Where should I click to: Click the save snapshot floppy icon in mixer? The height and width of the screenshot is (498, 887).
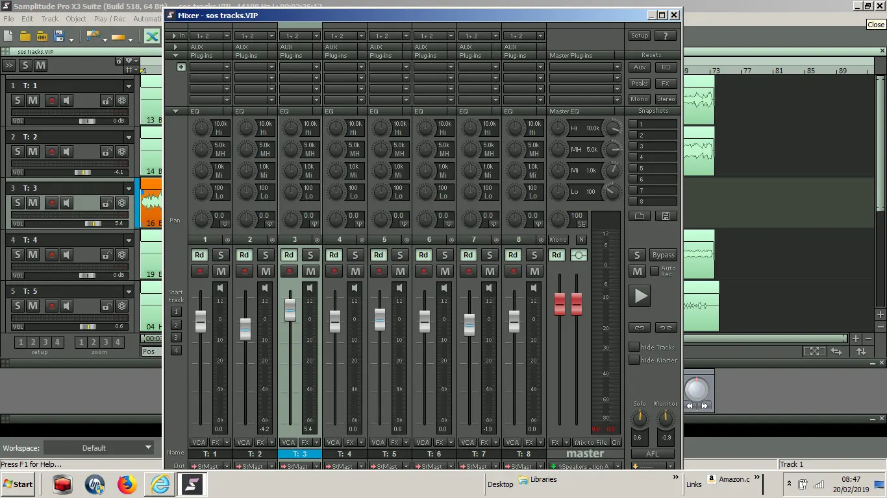[666, 216]
